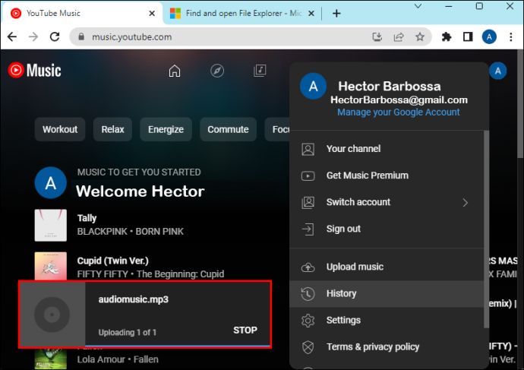The image size is (524, 370).
Task: Select Sign out from account menu
Action: tap(387, 229)
